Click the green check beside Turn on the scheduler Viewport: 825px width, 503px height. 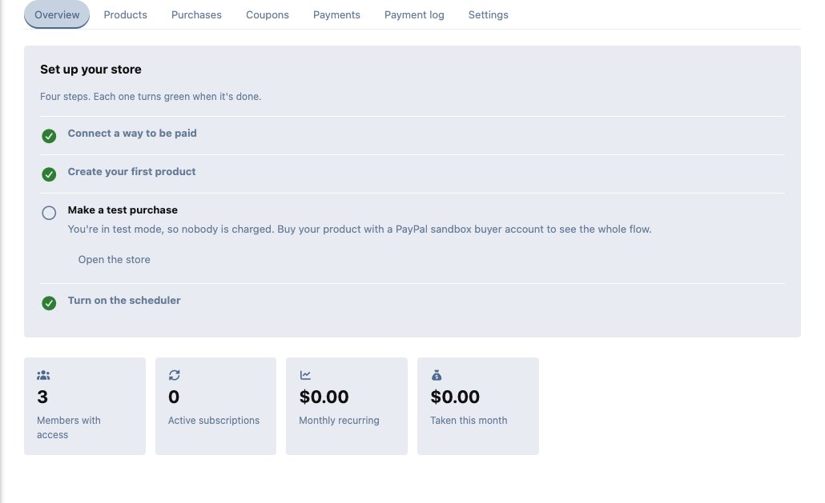click(x=49, y=303)
